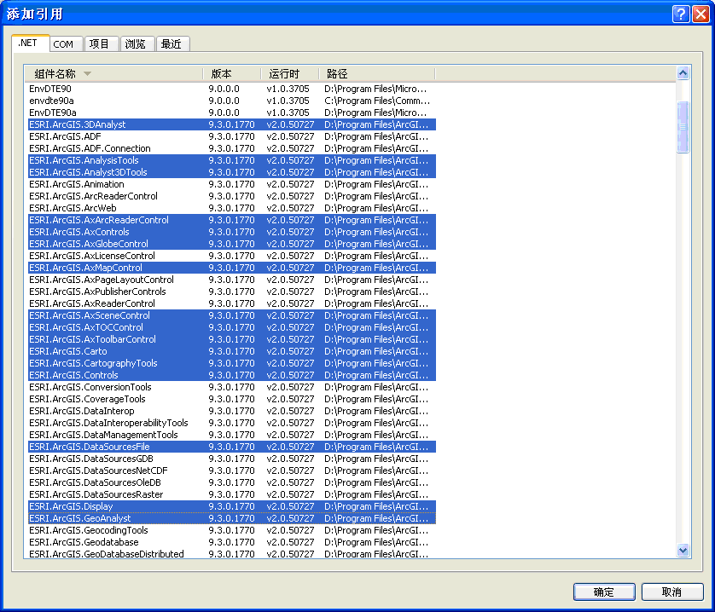Select ESRI.ArcGIS.Display
Image resolution: width=715 pixels, height=612 pixels.
pos(231,507)
